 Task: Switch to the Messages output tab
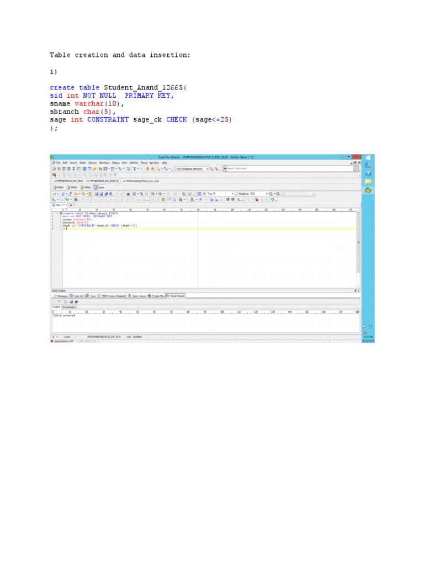60,296
